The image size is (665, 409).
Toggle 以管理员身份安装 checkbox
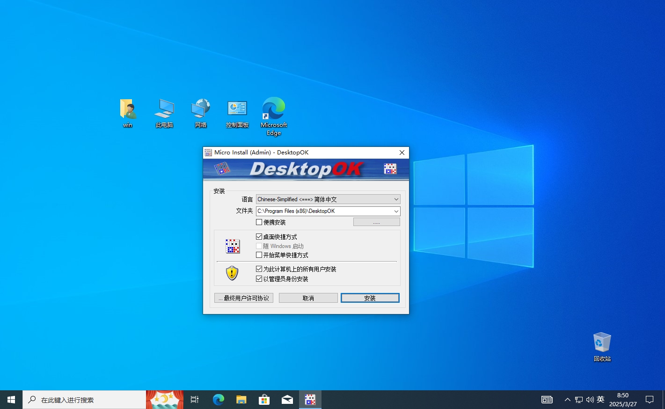click(259, 279)
